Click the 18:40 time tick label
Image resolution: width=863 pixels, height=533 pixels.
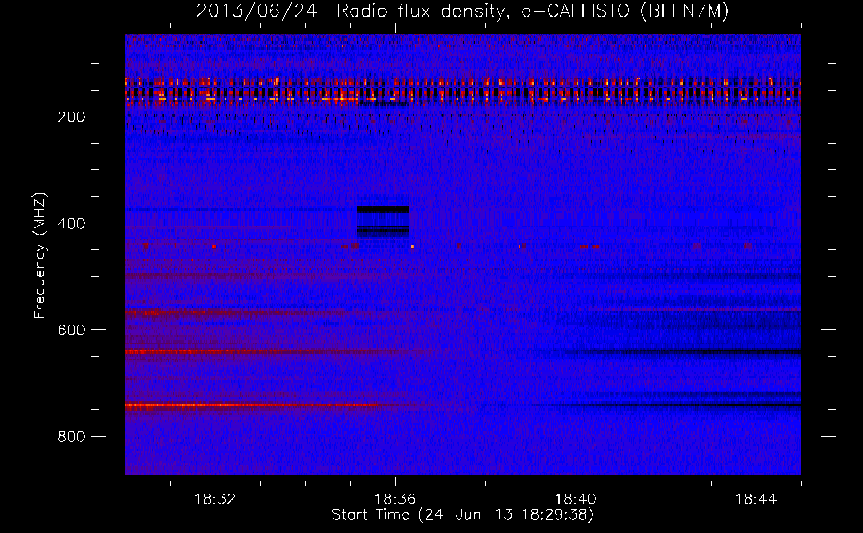[x=576, y=499]
